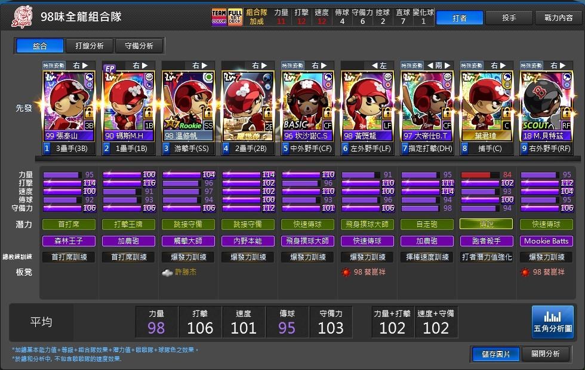Click the lock icon on 張泰山's card
Image resolution: width=585 pixels, height=370 pixels.
click(88, 113)
